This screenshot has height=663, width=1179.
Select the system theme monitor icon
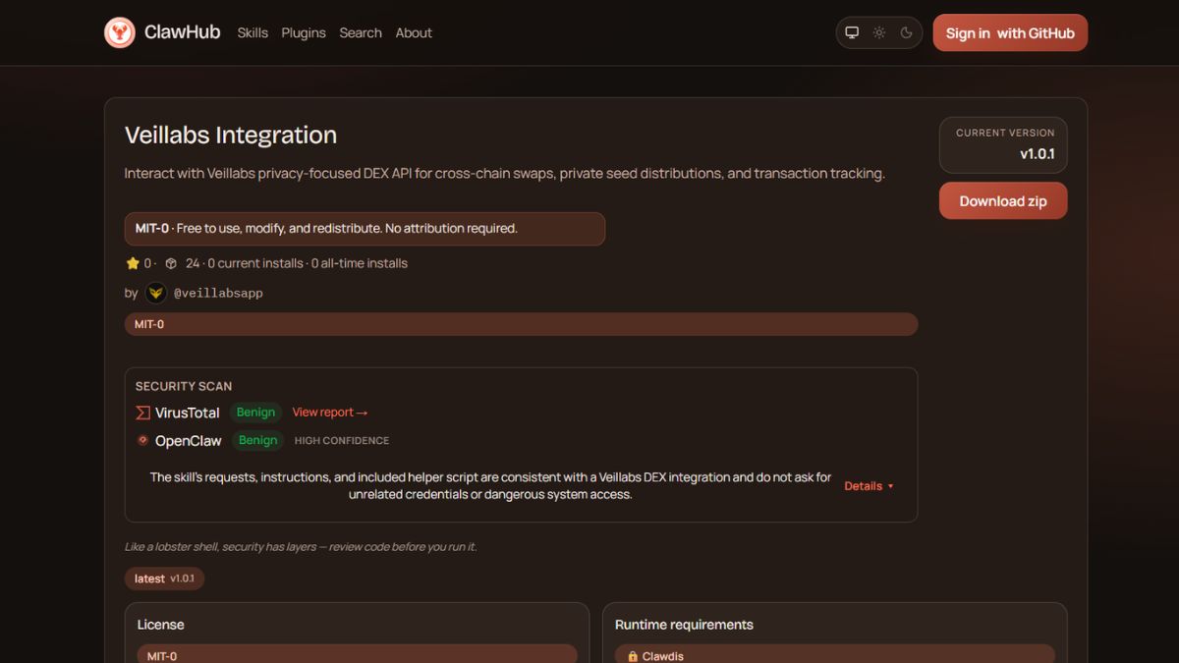point(852,32)
